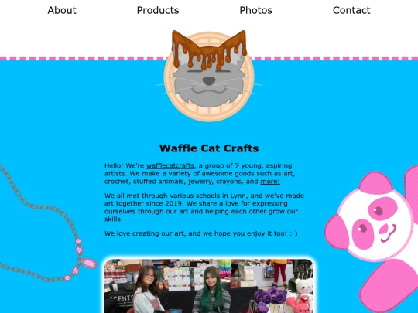Screen dimensions: 418x313
Task: Open the underlined 'more!' link
Action: [270, 182]
